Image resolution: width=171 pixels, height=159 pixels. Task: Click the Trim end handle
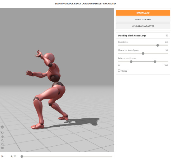[x=155, y=62]
